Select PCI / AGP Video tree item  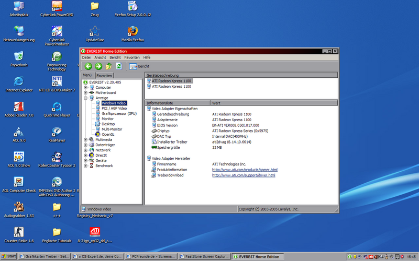click(x=114, y=109)
